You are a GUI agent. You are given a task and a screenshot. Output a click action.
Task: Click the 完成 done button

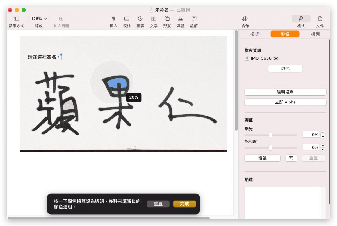[185, 204]
